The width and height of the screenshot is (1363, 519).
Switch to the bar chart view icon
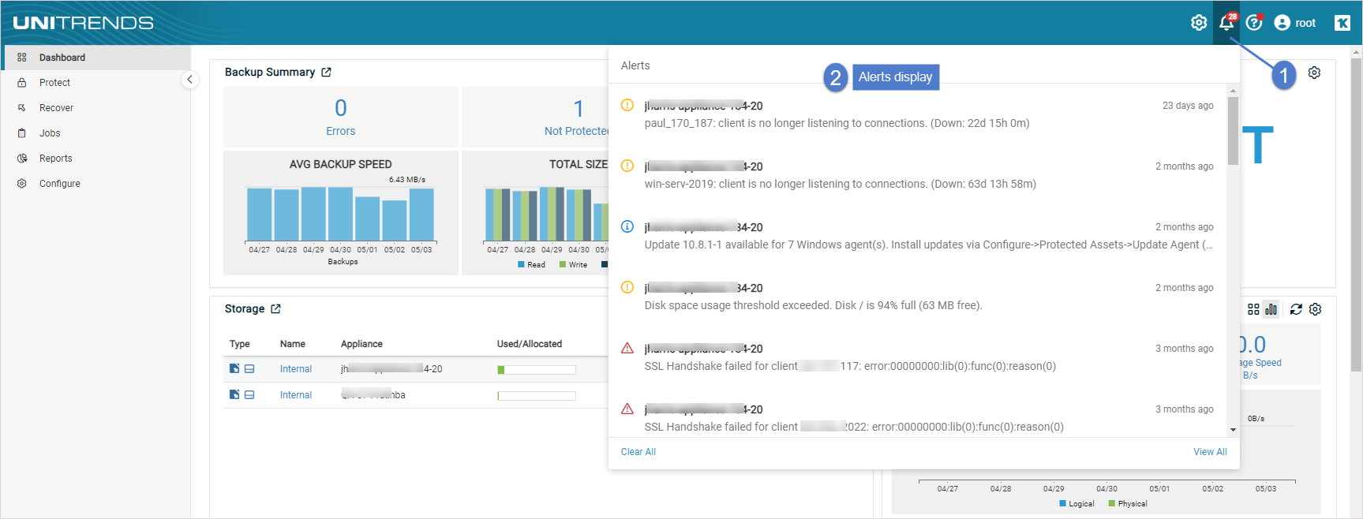1271,309
